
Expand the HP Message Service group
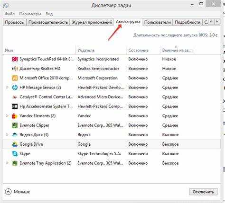7,88
